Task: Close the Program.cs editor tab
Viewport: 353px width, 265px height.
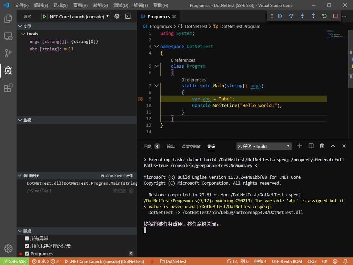Action: point(174,17)
